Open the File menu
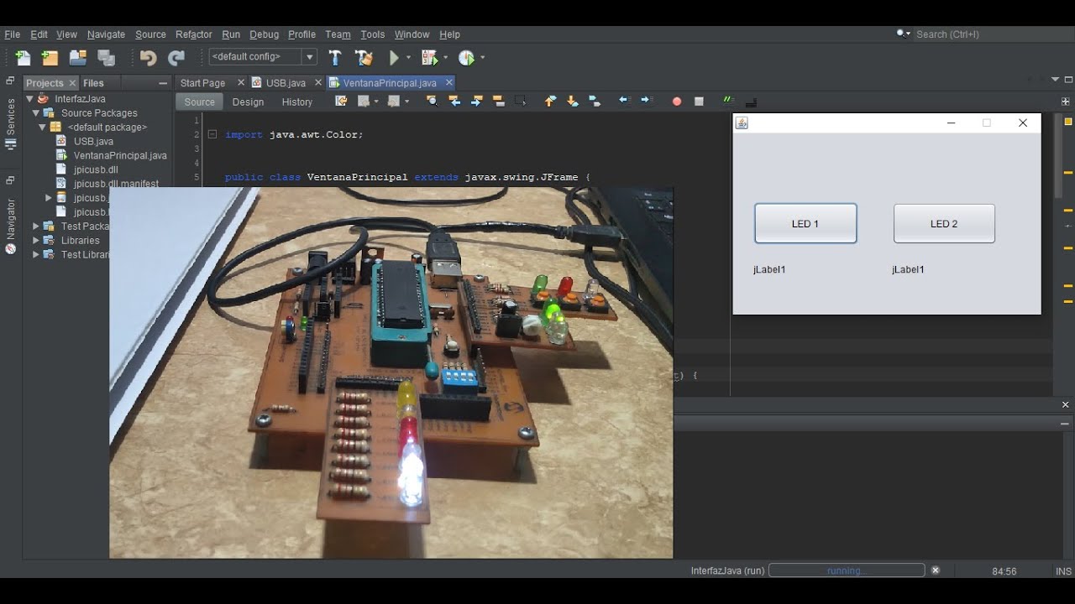Viewport: 1075px width, 604px height. tap(12, 34)
